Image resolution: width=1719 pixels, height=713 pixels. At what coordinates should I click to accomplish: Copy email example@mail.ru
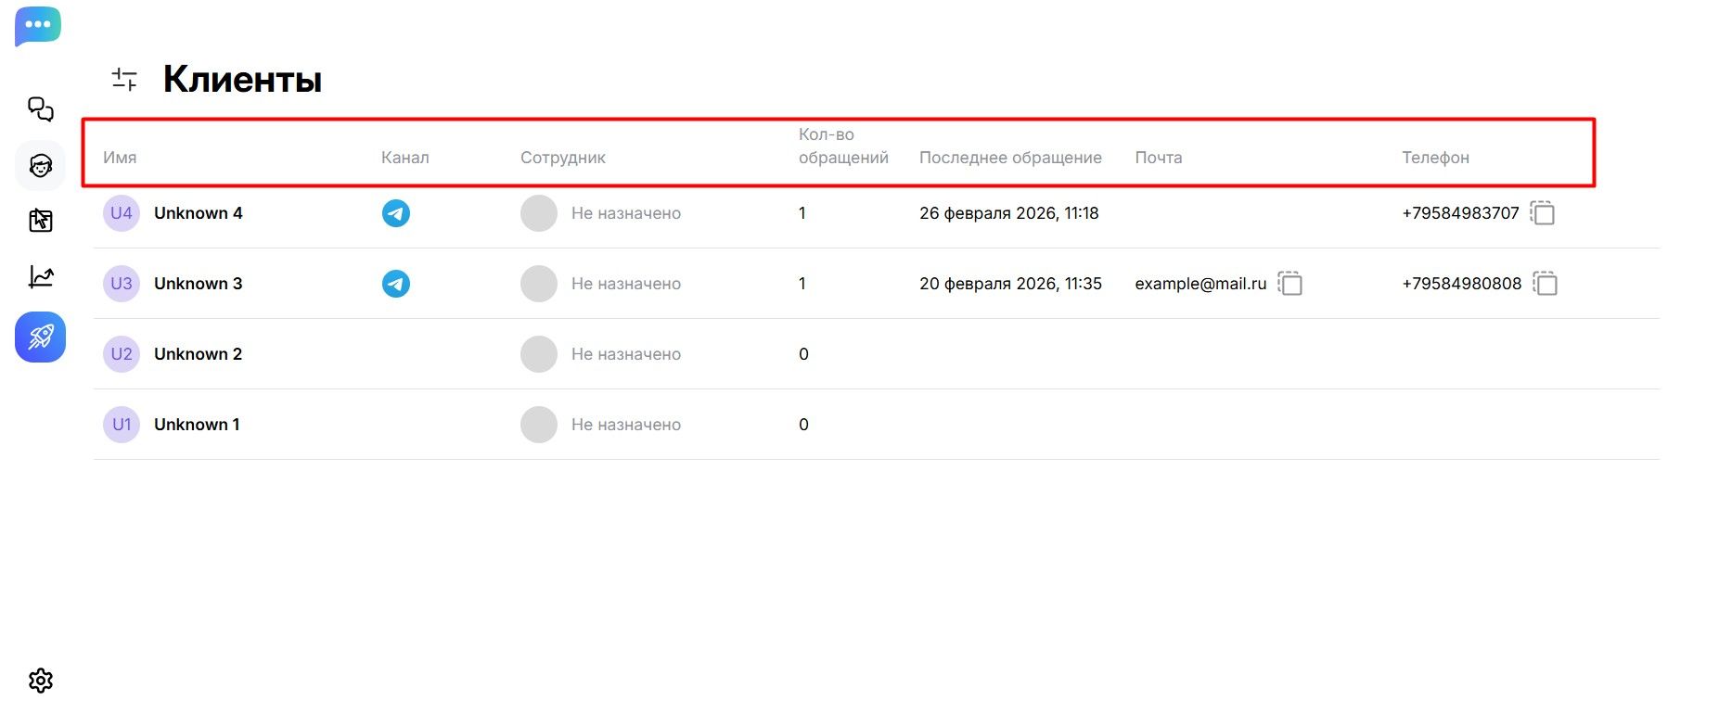tap(1289, 284)
